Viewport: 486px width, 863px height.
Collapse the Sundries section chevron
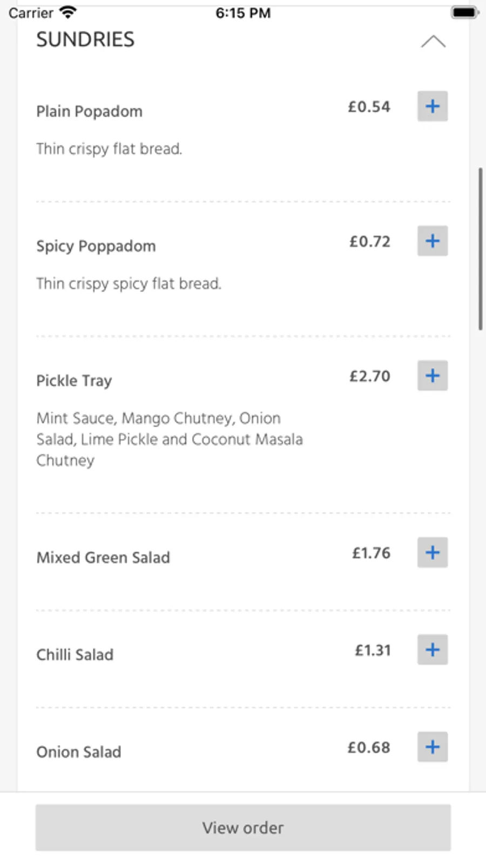[x=433, y=42]
